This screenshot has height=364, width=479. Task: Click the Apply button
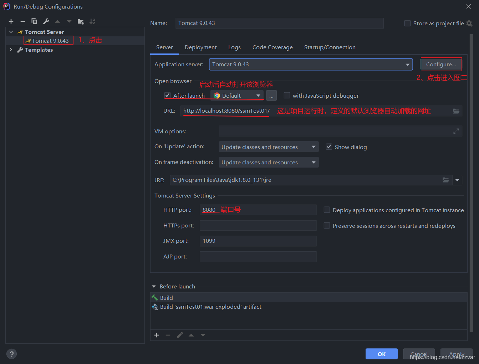[x=457, y=354]
